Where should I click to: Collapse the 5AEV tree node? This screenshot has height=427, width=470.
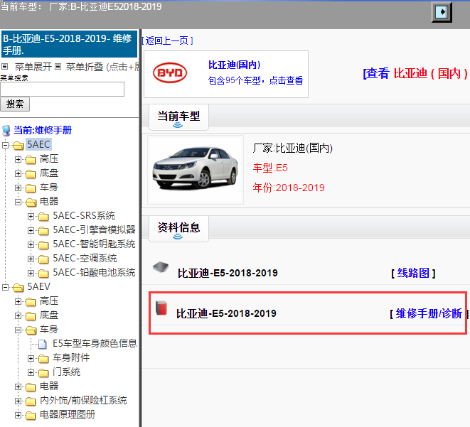pos(5,288)
